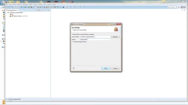
Task: Click the Cancel button
Action: (115, 68)
